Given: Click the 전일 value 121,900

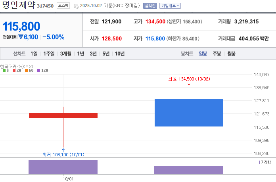Looking at the screenshot, I should pyautogui.click(x=111, y=22).
